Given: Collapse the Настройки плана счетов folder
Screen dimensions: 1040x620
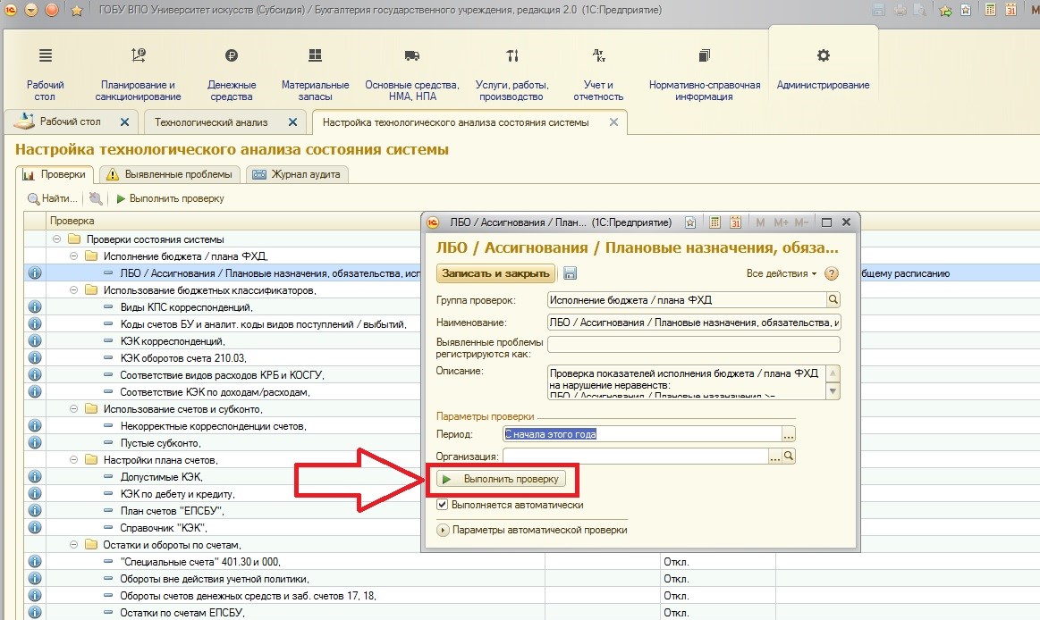Looking at the screenshot, I should [x=74, y=460].
